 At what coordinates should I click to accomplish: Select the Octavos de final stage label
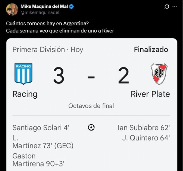[x=91, y=106]
